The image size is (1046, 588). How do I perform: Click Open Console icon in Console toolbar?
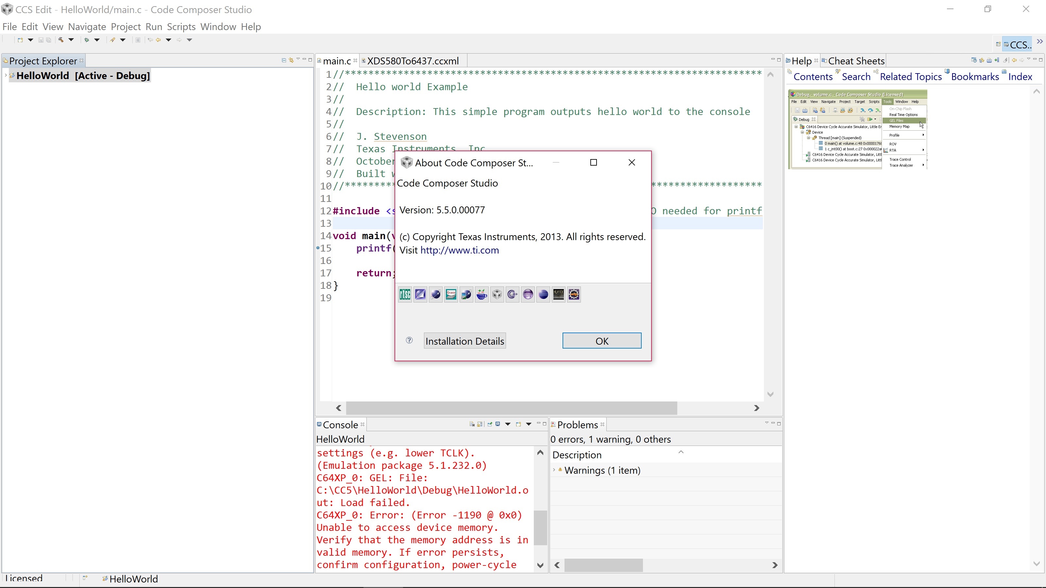tap(518, 424)
